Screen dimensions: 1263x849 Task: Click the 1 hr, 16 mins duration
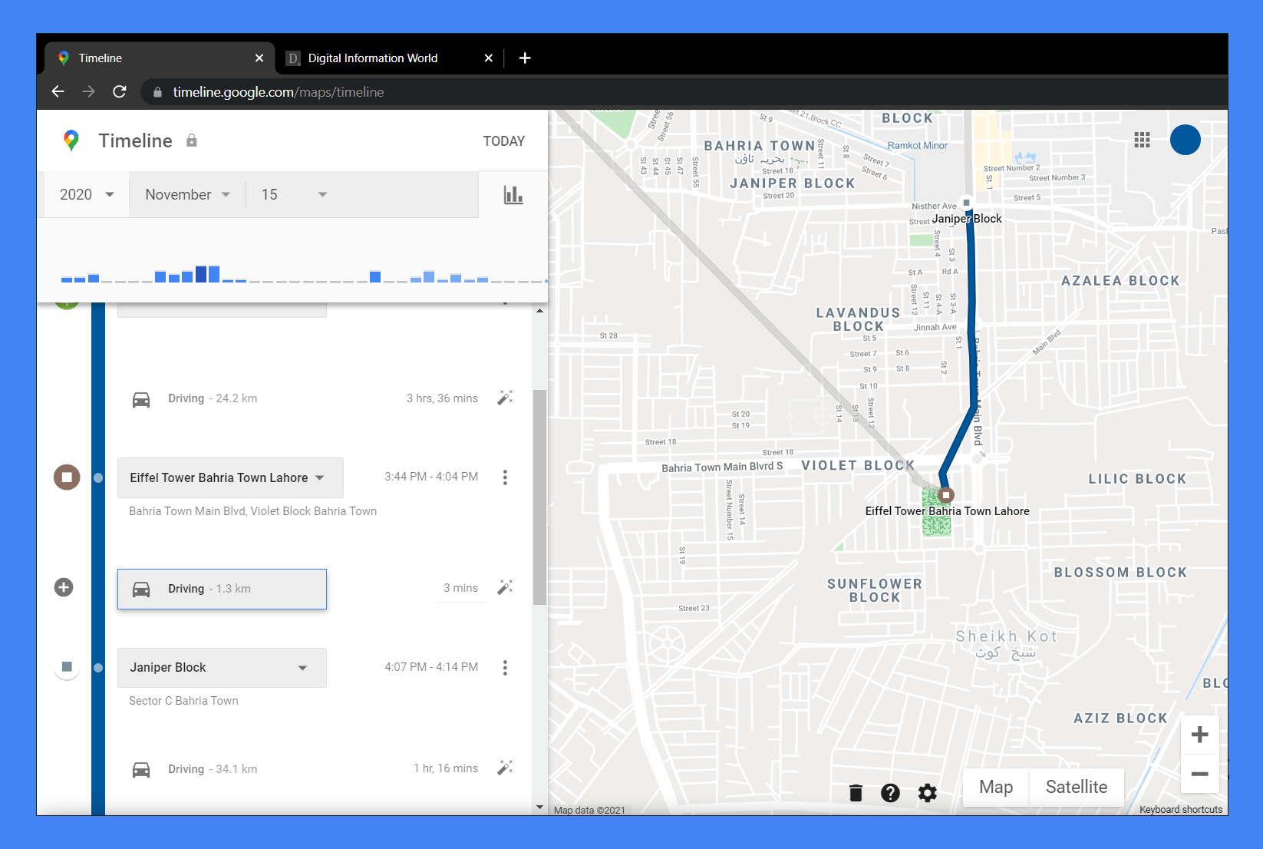[446, 768]
